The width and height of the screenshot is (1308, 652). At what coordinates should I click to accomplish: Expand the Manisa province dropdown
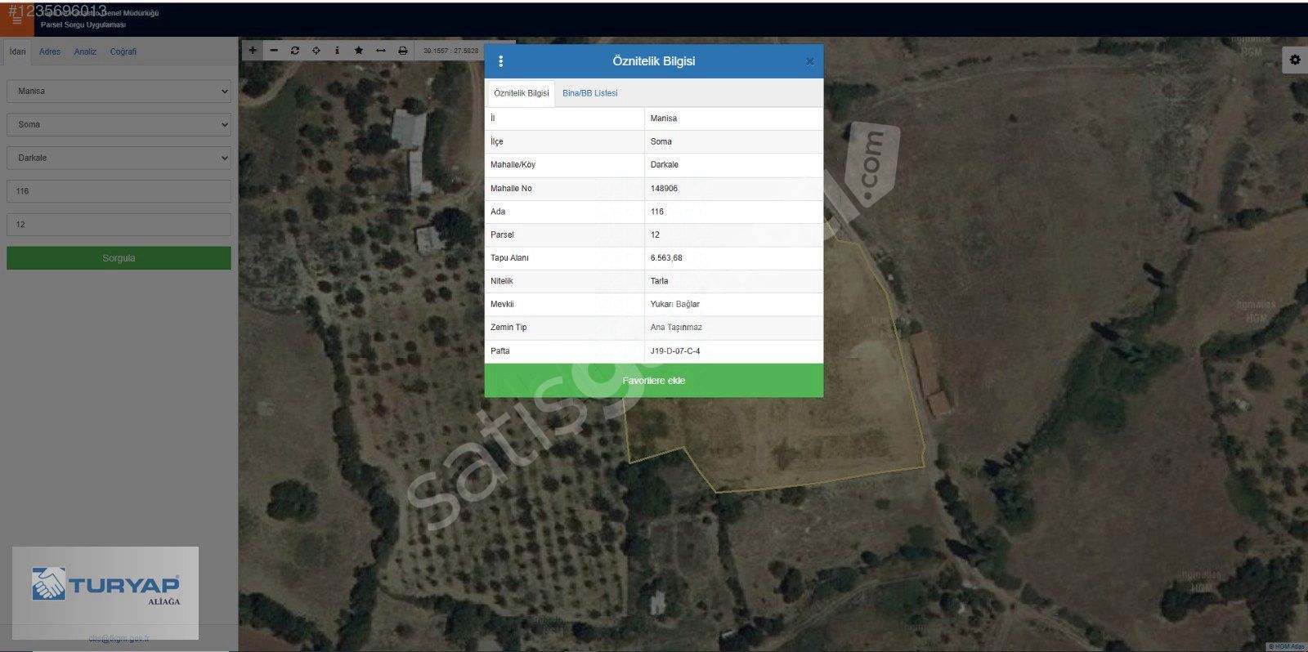point(119,92)
